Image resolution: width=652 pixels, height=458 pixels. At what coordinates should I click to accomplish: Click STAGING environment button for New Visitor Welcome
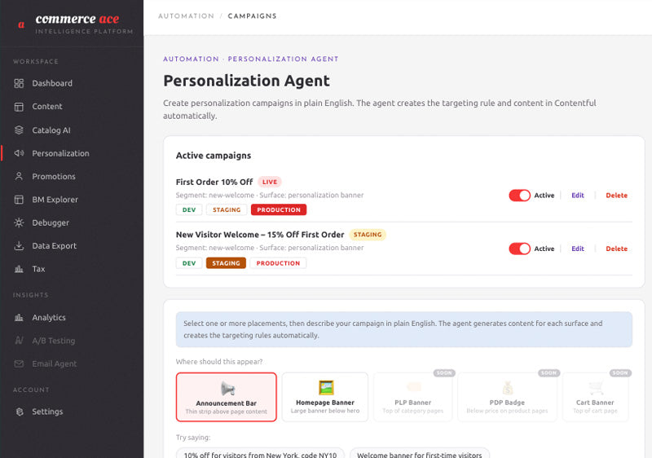[x=226, y=263]
